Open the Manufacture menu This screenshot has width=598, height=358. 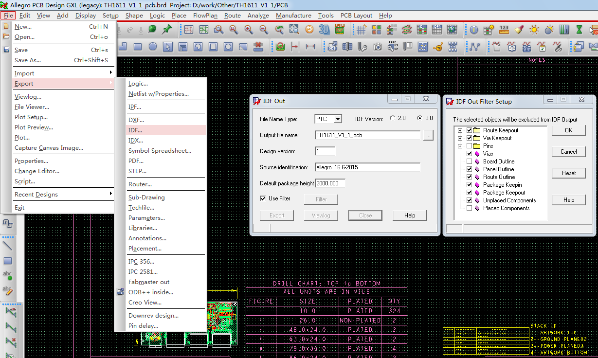(x=293, y=16)
